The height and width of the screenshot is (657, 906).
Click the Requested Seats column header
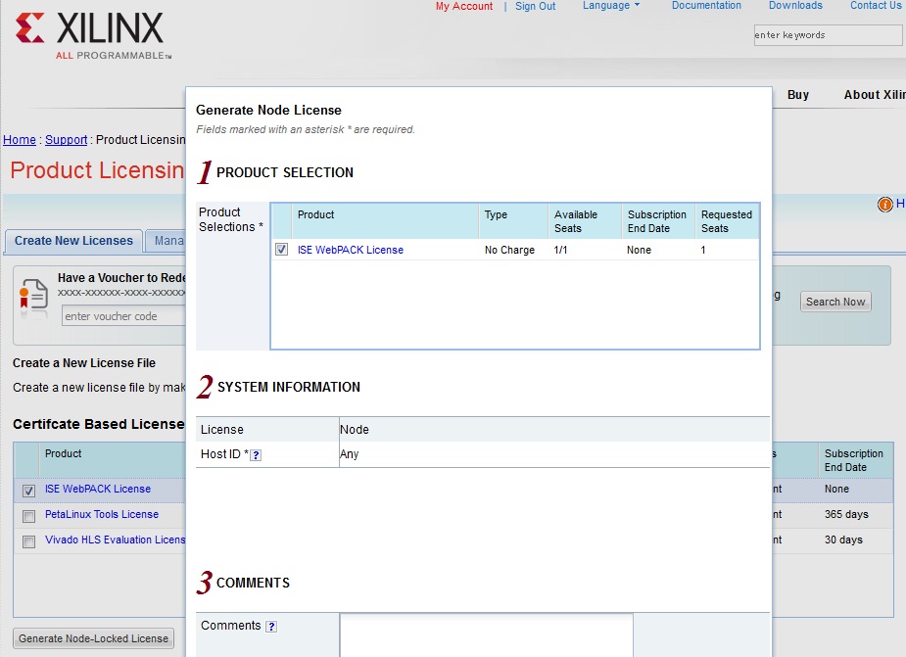coord(727,221)
